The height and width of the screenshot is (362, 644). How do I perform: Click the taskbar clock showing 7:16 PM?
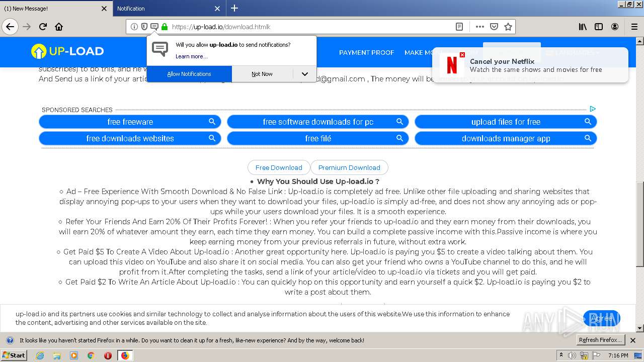click(618, 355)
